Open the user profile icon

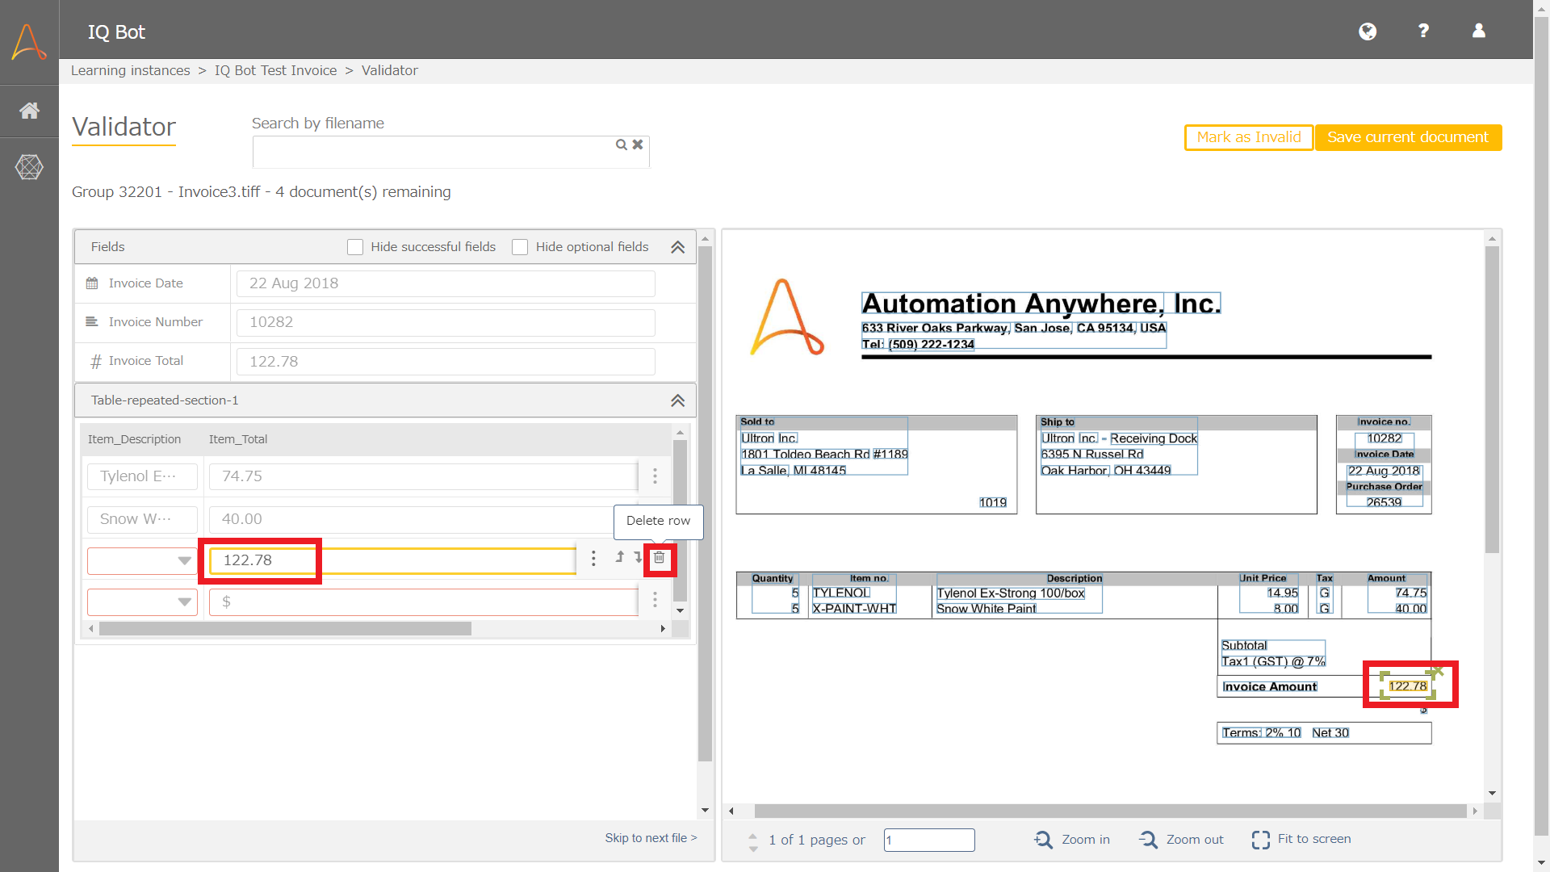pos(1479,31)
